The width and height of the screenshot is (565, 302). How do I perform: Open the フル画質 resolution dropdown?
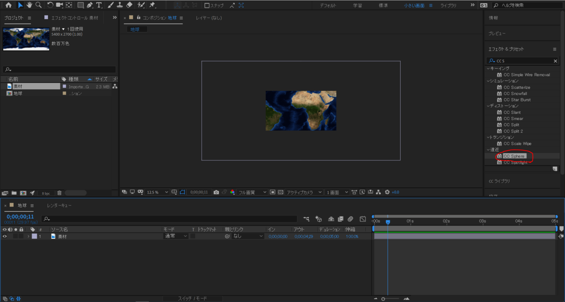(252, 192)
